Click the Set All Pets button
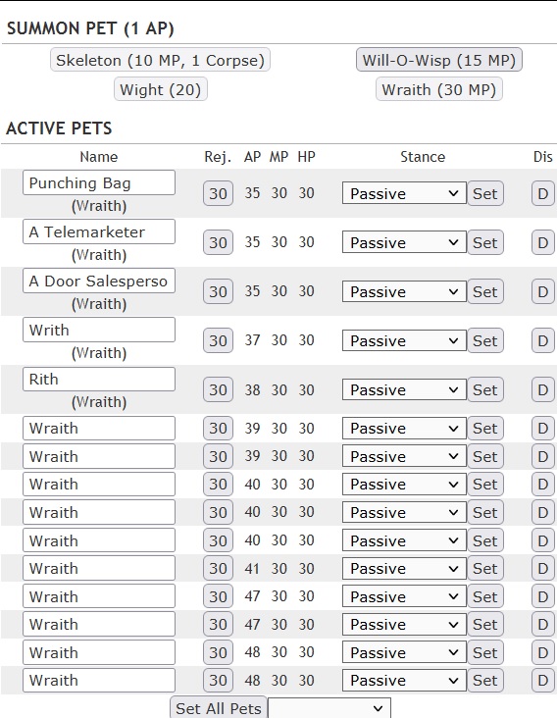This screenshot has height=718, width=557. (219, 708)
